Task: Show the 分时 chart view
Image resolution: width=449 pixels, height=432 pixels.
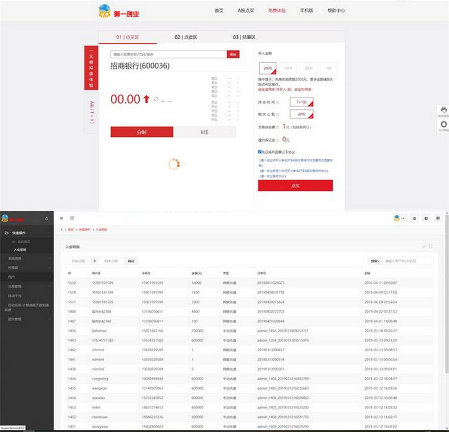Action: click(142, 132)
